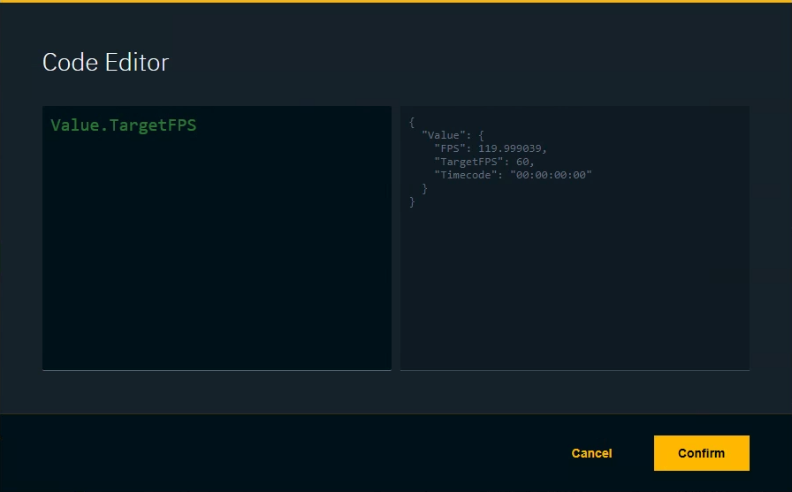Click the word Value in the expression
The width and height of the screenshot is (792, 492).
tap(74, 125)
